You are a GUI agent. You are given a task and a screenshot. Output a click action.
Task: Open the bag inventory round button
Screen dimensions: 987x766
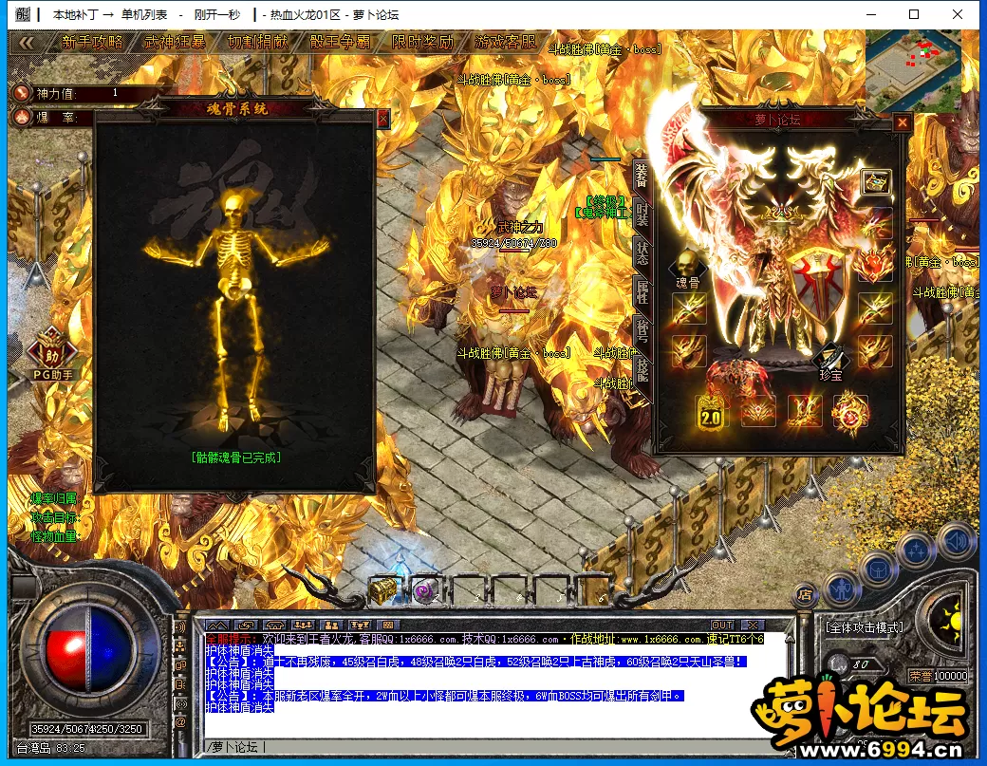(878, 570)
